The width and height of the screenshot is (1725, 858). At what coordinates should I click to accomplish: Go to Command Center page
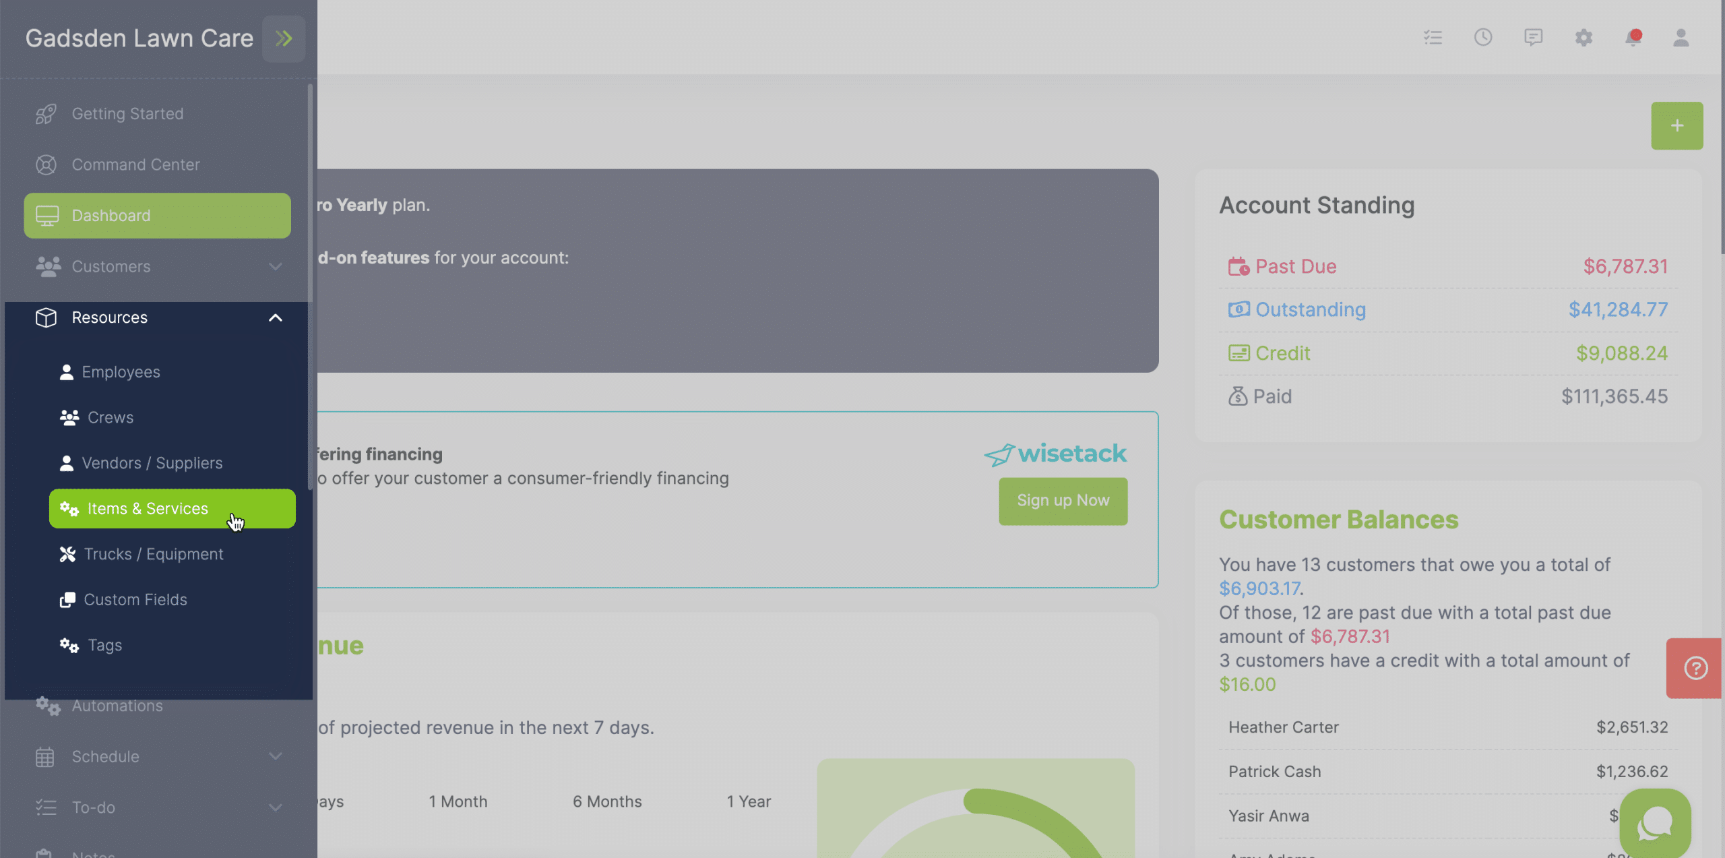157,165
